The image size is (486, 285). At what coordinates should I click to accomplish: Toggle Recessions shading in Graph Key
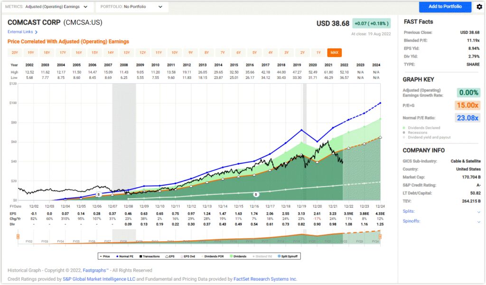pos(415,133)
